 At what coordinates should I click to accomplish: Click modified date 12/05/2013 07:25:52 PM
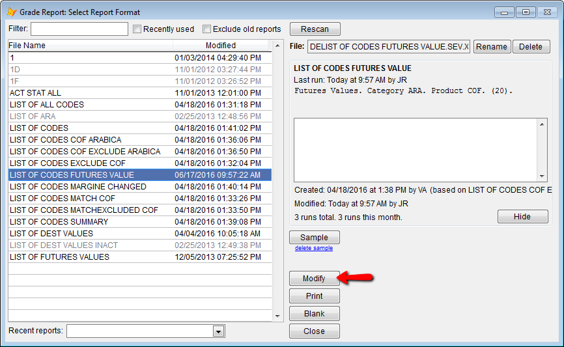pyautogui.click(x=218, y=257)
